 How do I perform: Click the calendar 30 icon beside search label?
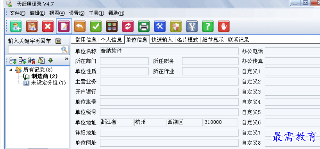click(58, 41)
